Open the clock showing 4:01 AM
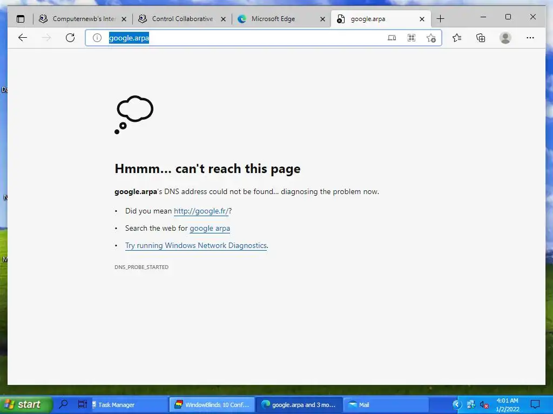The width and height of the screenshot is (553, 414). (508, 405)
